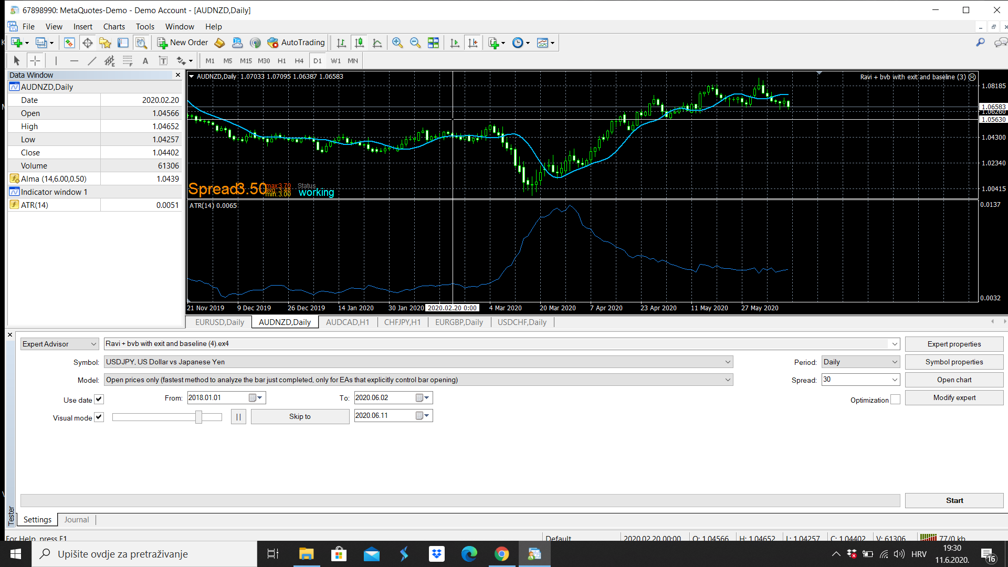Open the Period dropdown showing Daily
This screenshot has width=1008, height=567.
[x=860, y=362]
